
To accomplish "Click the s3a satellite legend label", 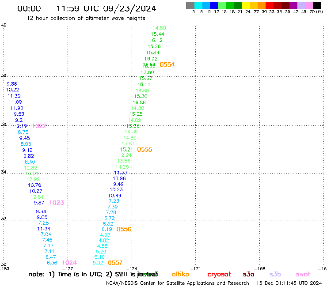I will pos(248,275).
